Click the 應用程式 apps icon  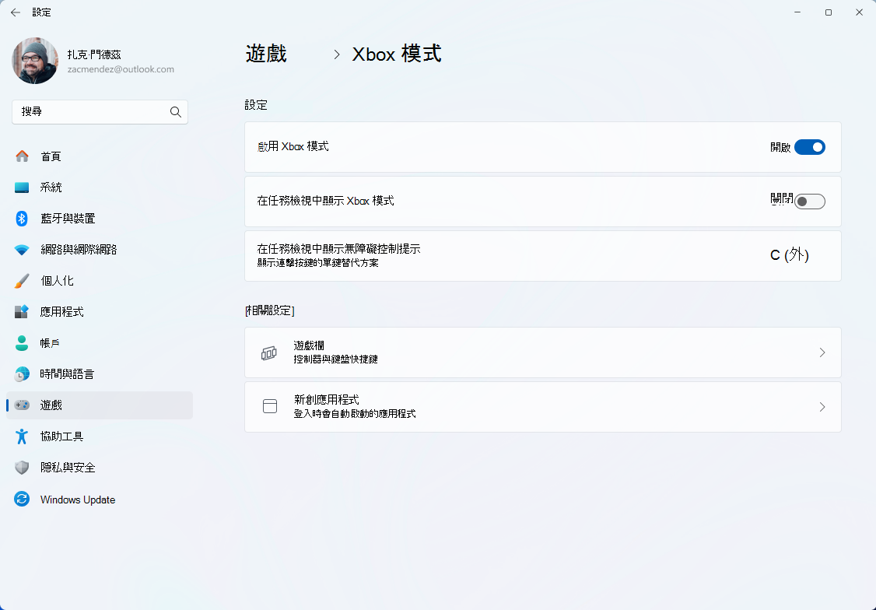point(22,312)
